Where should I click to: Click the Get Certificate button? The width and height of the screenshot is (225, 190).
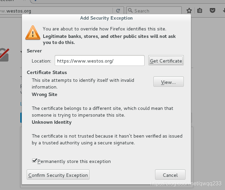(x=166, y=61)
